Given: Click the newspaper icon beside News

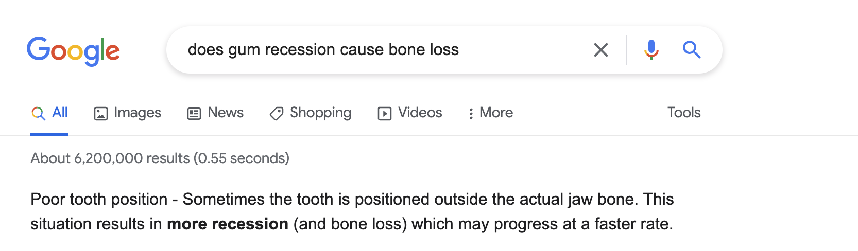Looking at the screenshot, I should [194, 113].
